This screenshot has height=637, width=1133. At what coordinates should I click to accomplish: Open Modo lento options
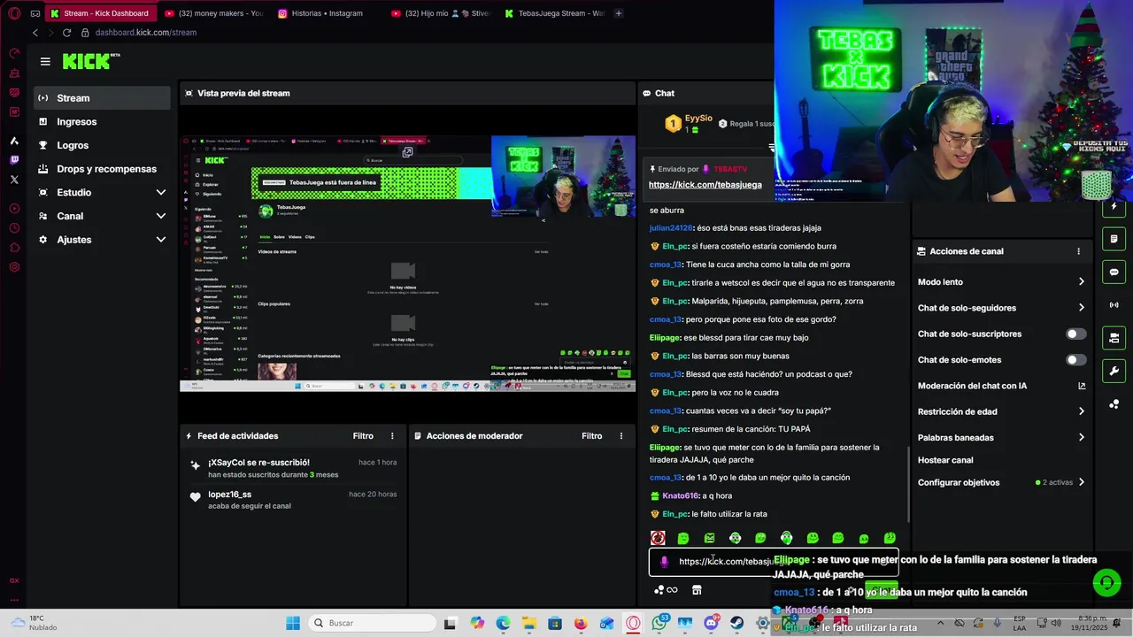(x=1000, y=282)
